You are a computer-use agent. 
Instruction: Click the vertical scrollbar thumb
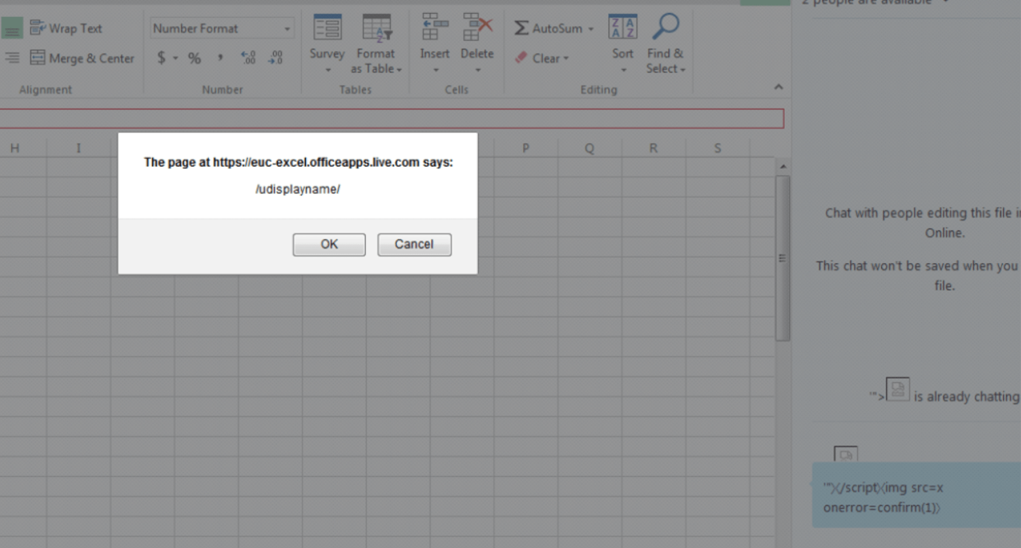pyautogui.click(x=782, y=258)
